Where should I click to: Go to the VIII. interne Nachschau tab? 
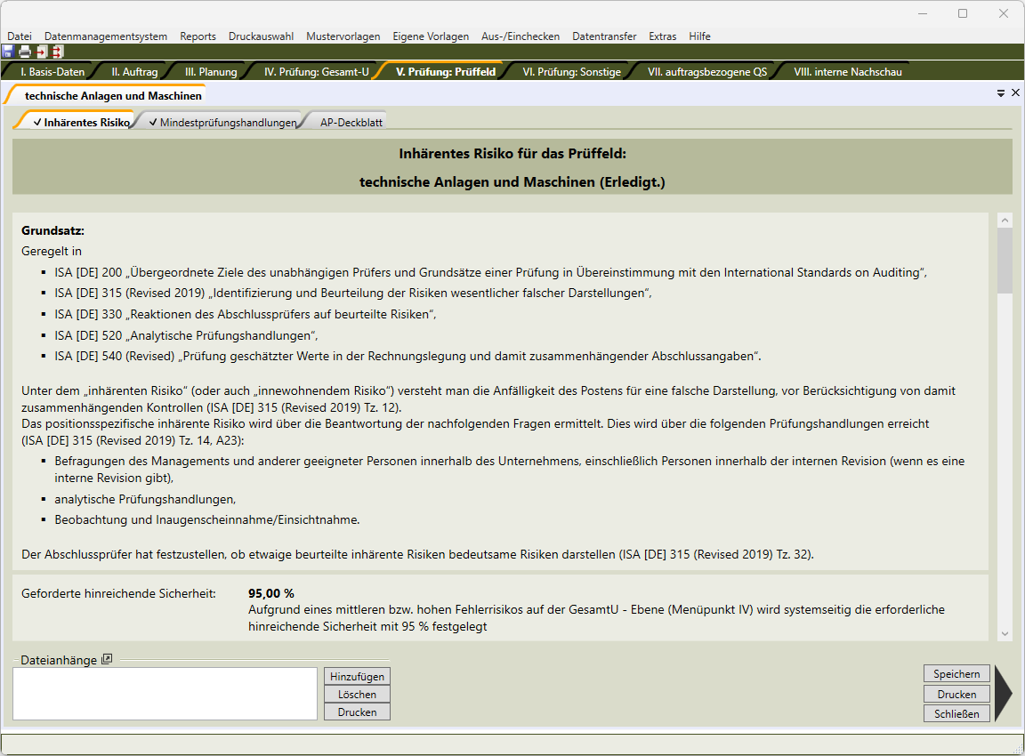[847, 72]
